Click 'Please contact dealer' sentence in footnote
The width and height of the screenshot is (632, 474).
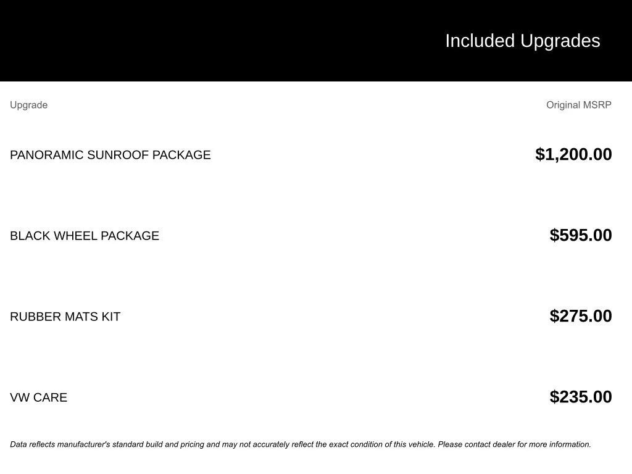tap(514, 444)
